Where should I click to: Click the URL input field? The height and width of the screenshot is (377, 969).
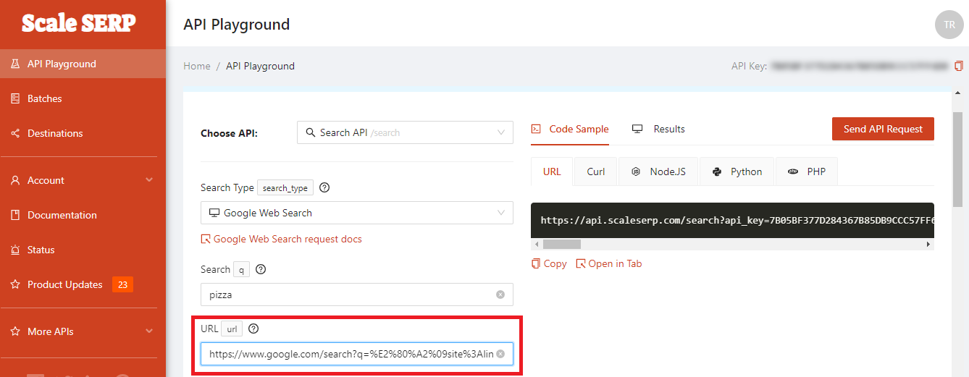click(357, 354)
